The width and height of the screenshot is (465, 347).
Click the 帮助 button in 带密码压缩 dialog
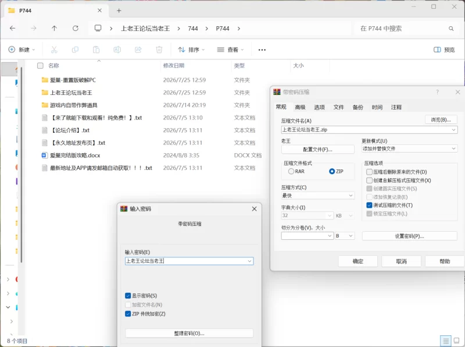[445, 261]
